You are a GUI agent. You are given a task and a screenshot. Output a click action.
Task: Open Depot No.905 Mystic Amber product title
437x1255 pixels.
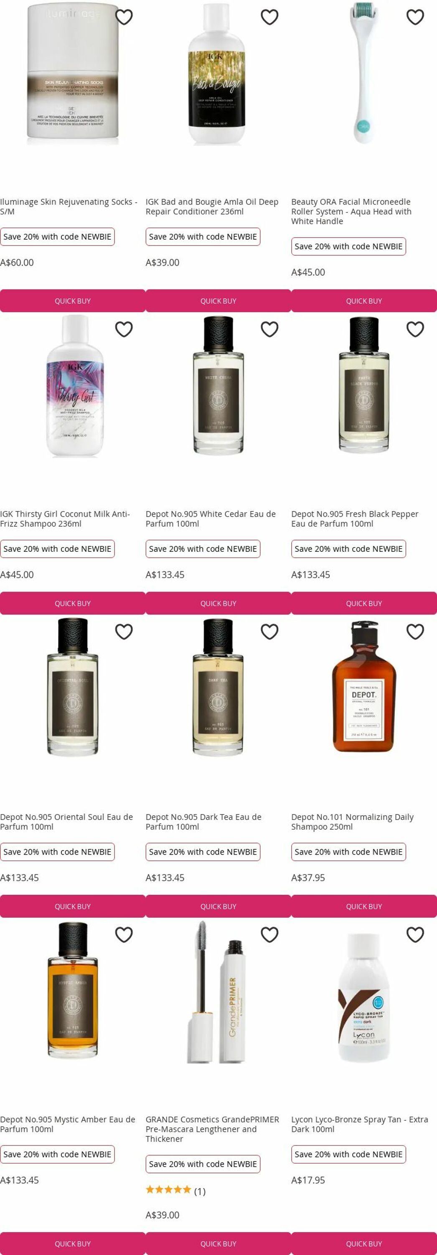[x=68, y=1124]
